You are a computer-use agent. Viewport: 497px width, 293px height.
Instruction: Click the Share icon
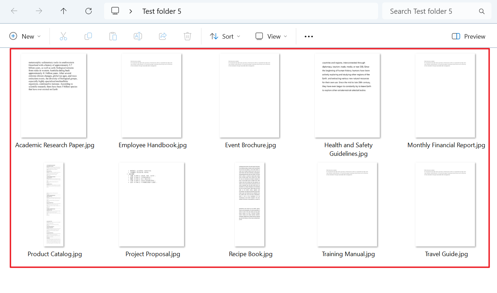click(x=163, y=36)
